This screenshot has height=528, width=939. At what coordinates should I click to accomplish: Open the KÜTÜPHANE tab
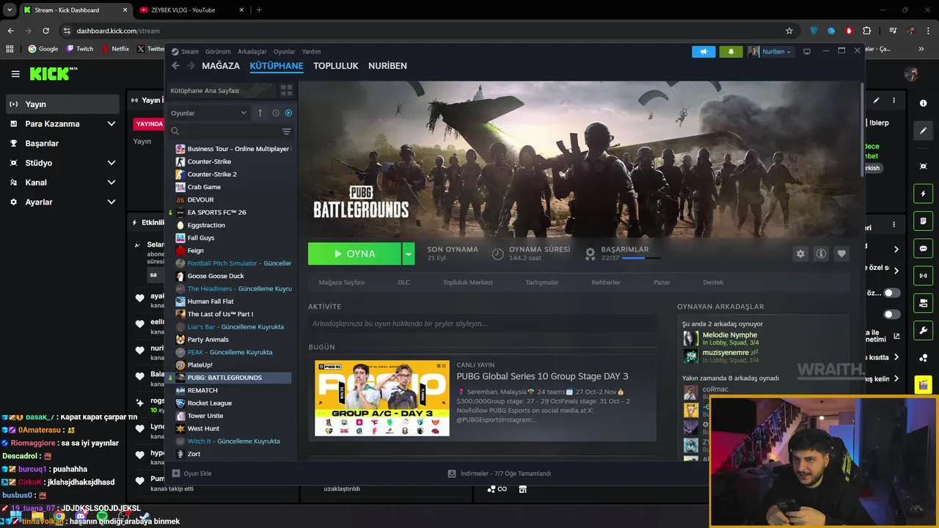277,66
